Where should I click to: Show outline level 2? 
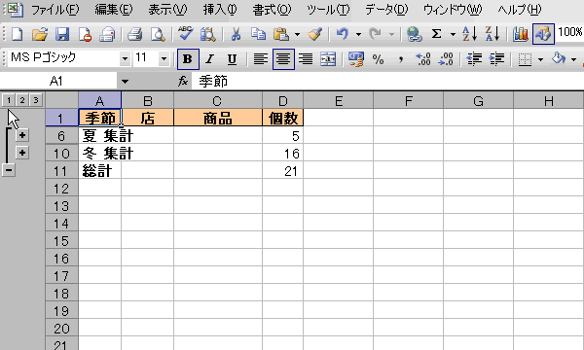[22, 100]
